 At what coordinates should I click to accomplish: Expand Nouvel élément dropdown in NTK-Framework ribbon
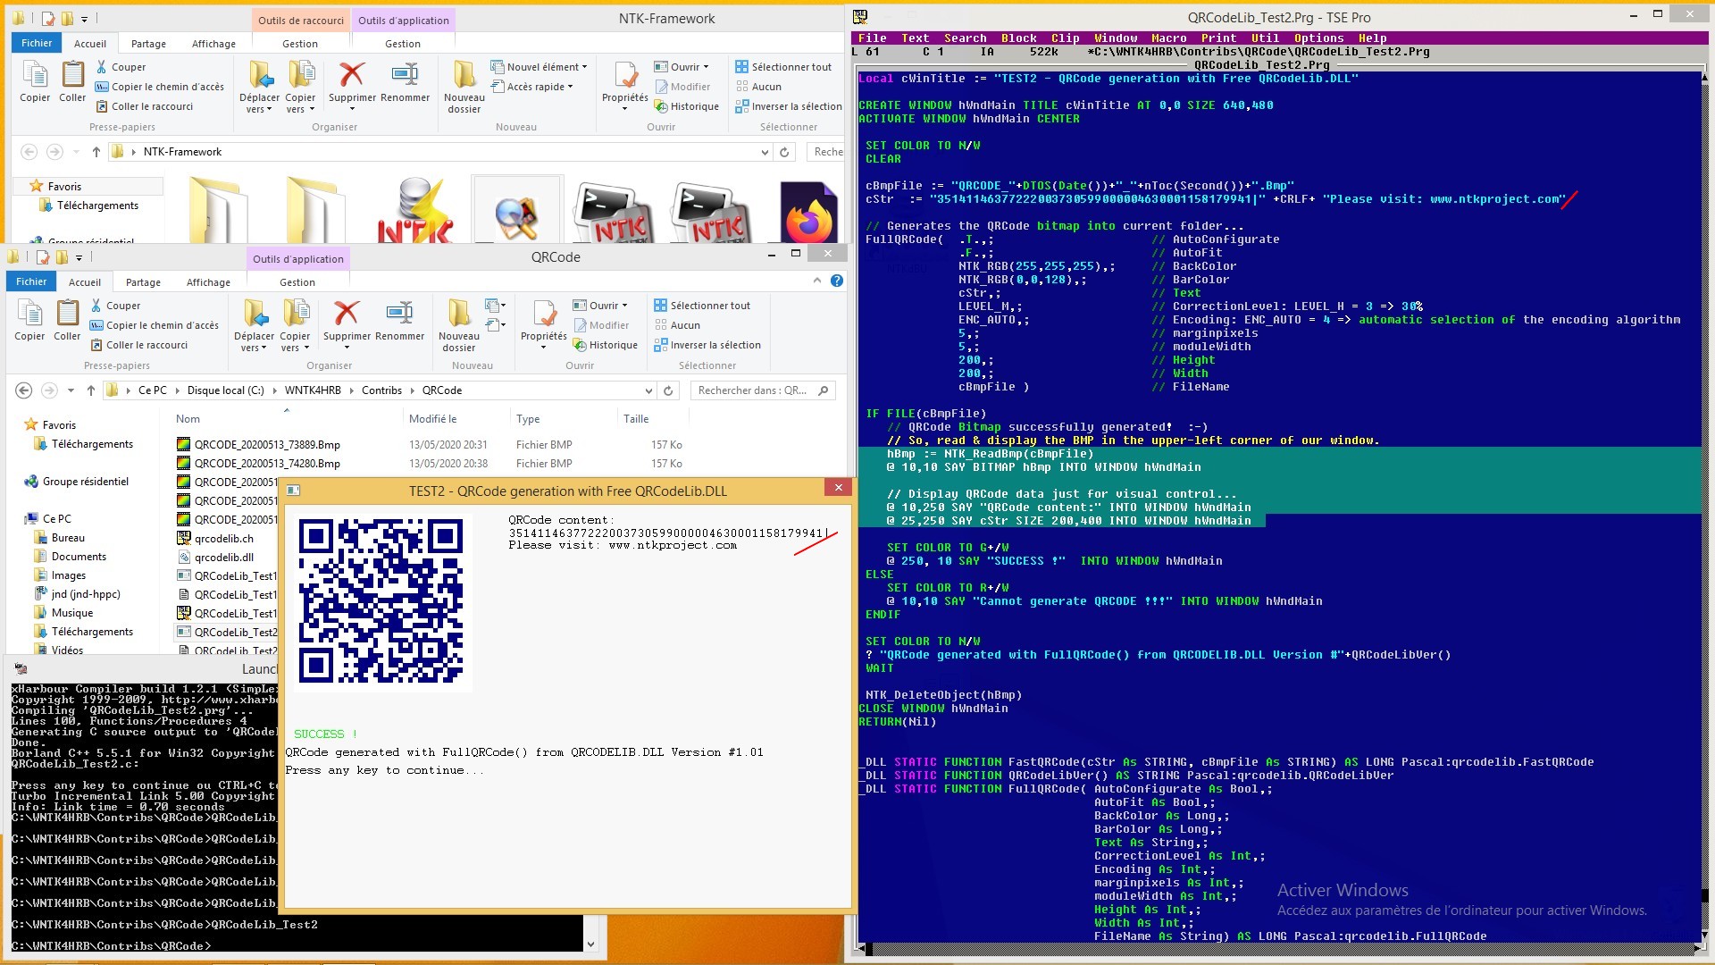[540, 67]
